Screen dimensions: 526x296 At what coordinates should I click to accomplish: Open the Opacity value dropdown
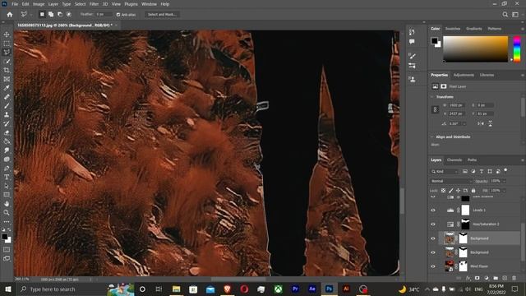click(504, 181)
